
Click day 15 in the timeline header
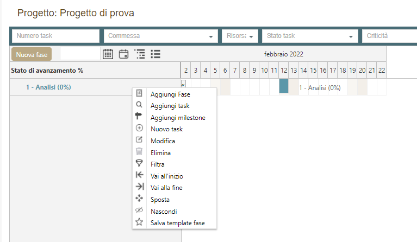click(313, 71)
